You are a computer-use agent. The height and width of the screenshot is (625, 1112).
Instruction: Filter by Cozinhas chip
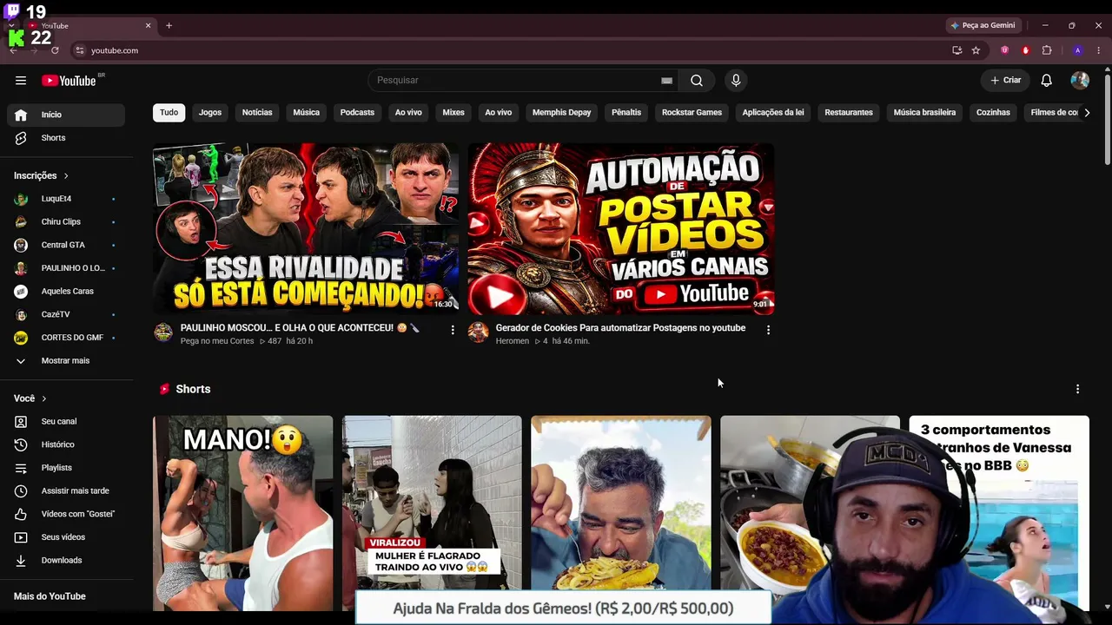pos(993,113)
